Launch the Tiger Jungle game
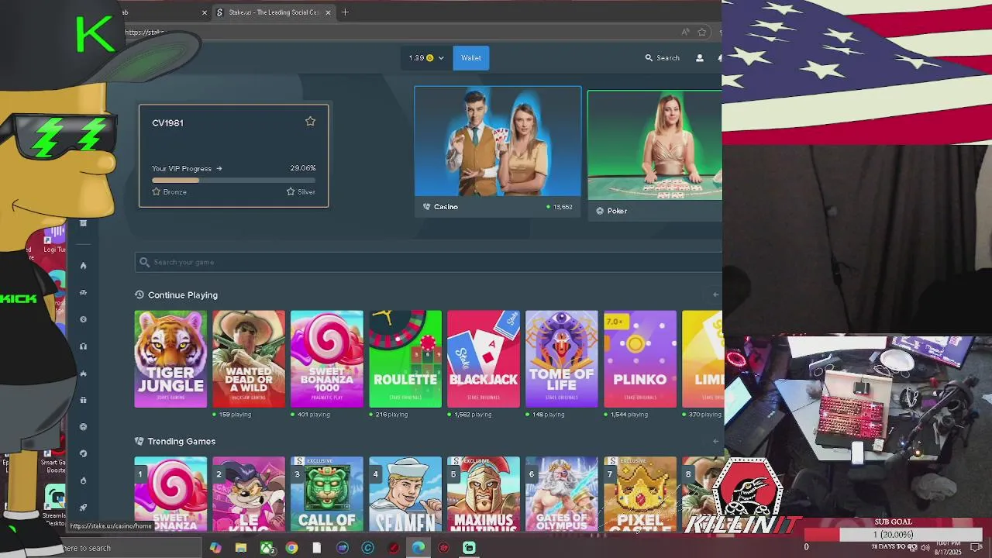Image resolution: width=992 pixels, height=558 pixels. tap(170, 359)
